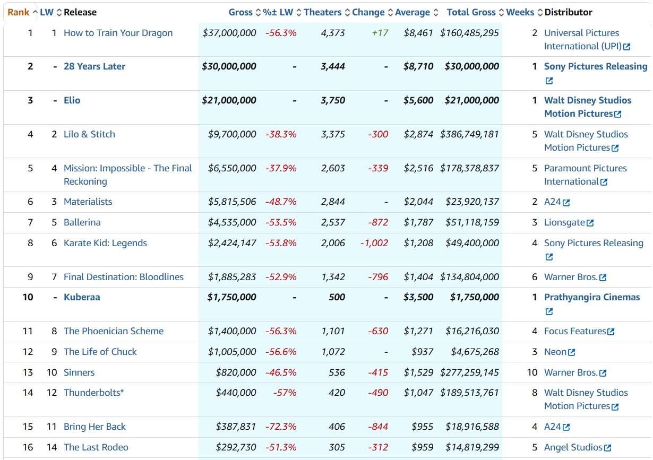Open the Final Destination: Bloodlines link
Viewport: 653px width, 460px height.
[x=124, y=277]
